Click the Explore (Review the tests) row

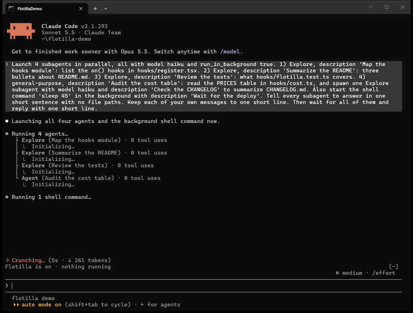pos(87,165)
